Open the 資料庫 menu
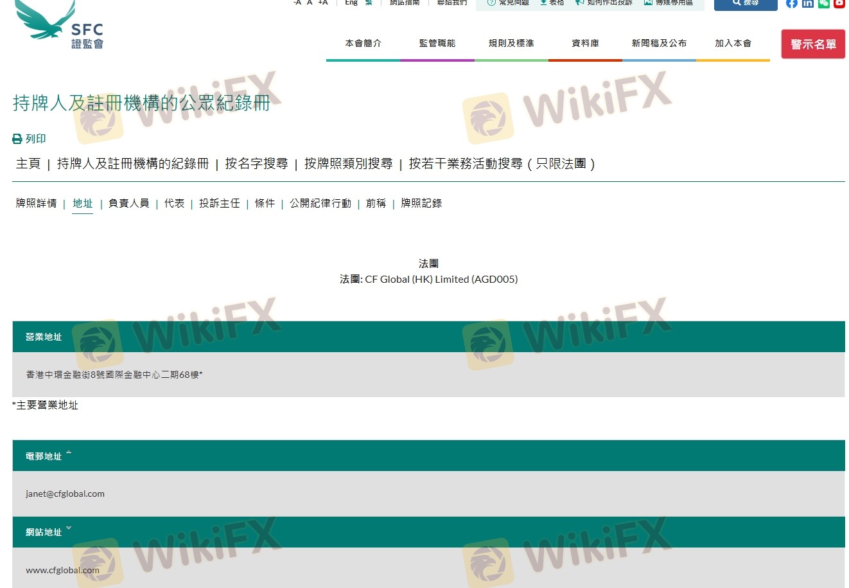The width and height of the screenshot is (849, 588). pyautogui.click(x=585, y=44)
